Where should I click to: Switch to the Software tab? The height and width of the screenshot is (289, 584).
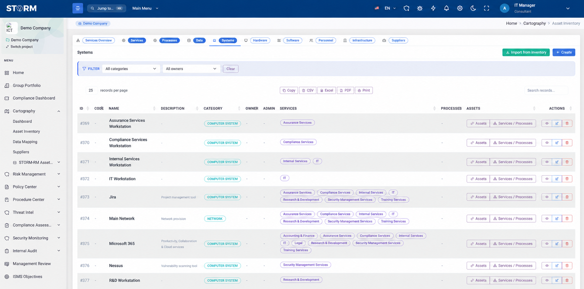(293, 40)
